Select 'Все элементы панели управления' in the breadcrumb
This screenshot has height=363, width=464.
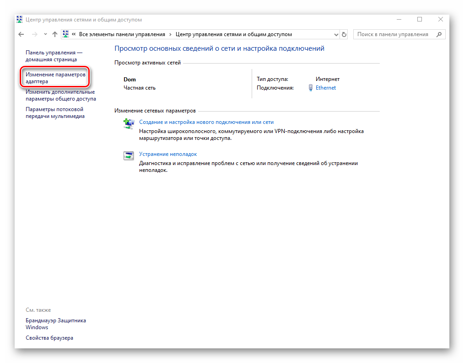click(122, 34)
